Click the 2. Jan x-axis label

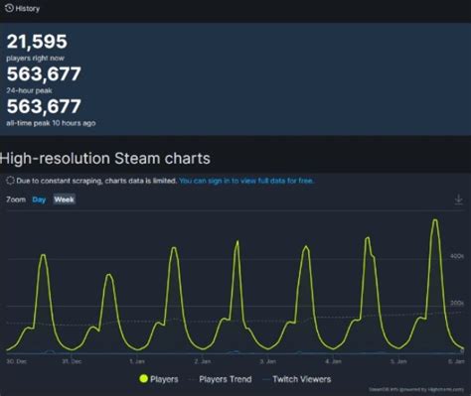click(203, 361)
